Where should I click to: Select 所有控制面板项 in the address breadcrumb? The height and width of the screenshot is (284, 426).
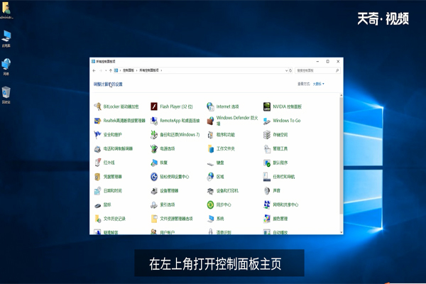(149, 70)
